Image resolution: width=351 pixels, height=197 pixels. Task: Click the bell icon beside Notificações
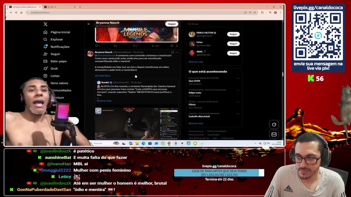pos(45,47)
